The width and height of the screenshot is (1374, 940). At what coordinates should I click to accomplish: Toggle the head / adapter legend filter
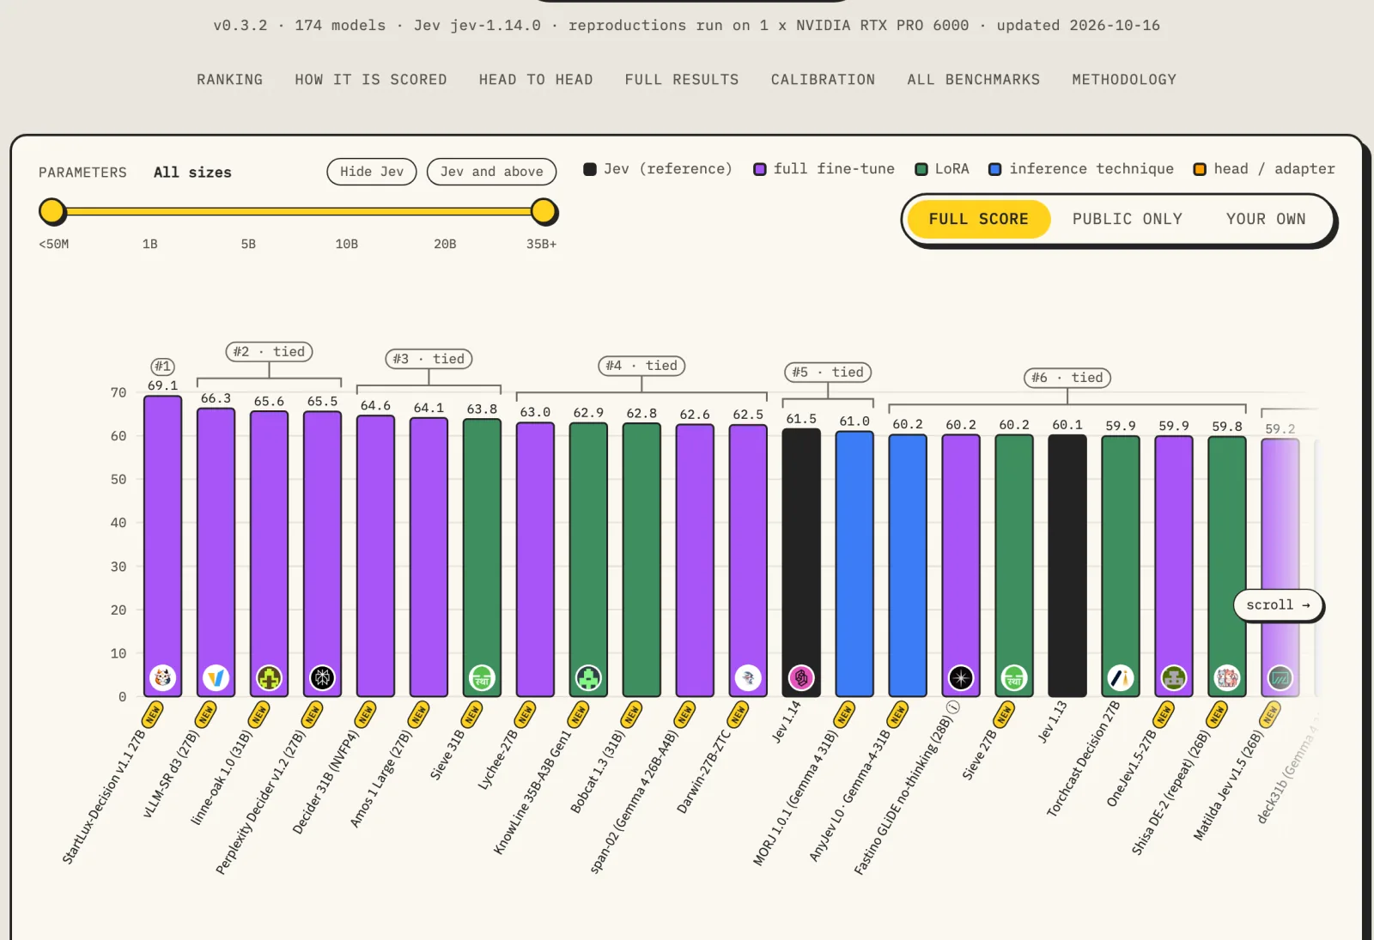(1264, 169)
